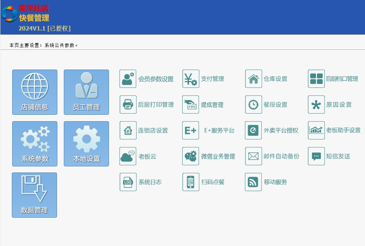365x246 pixels.
Task: Click the 仓库设置 house icon
Action: click(253, 79)
